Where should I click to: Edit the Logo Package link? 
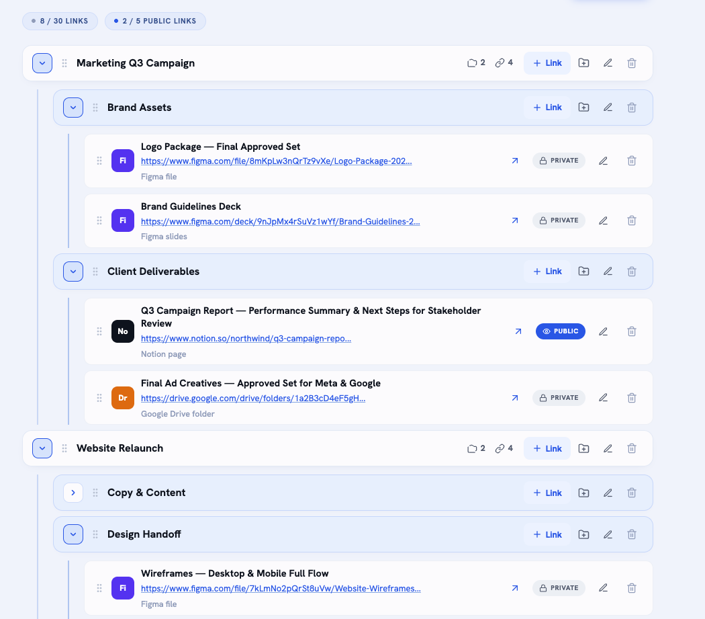click(604, 161)
